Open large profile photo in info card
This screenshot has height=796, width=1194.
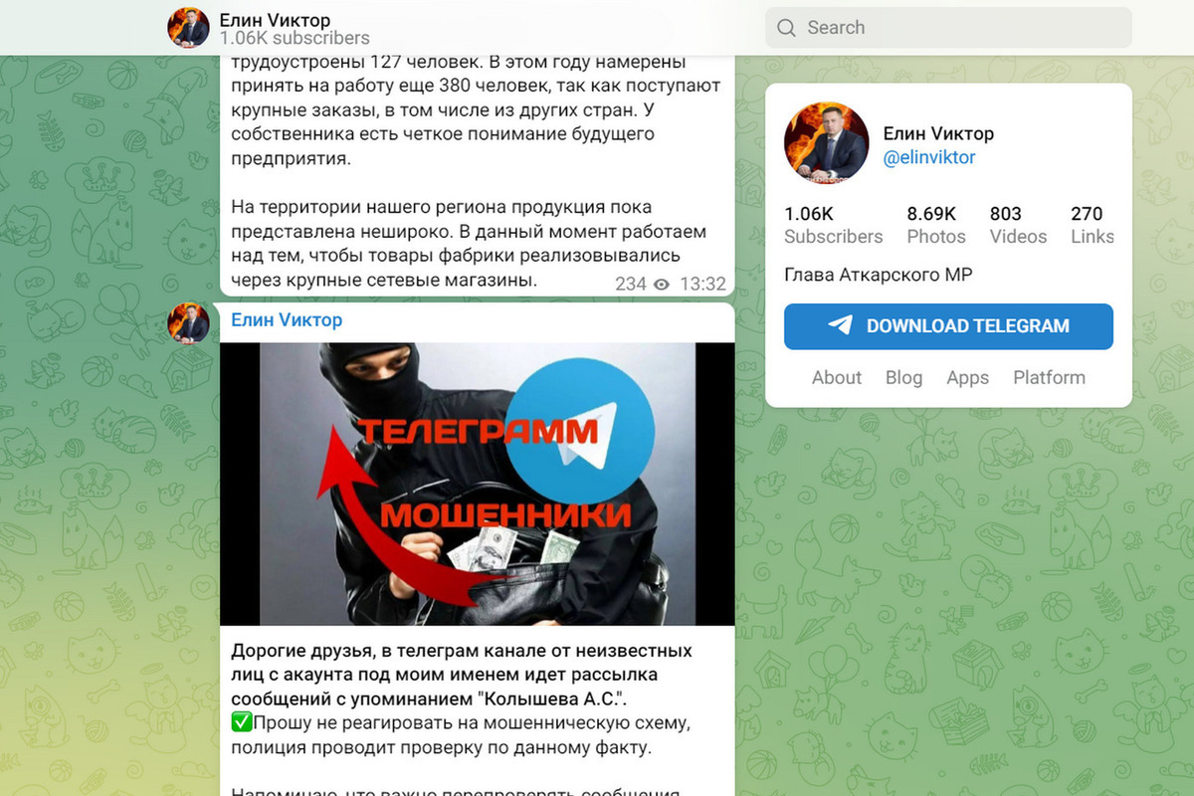click(x=826, y=142)
